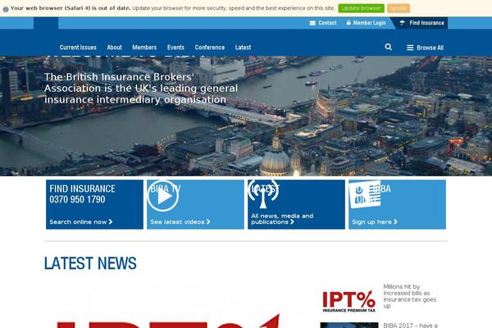
Task: Click the BIBA TV play icon
Action: 163,196
